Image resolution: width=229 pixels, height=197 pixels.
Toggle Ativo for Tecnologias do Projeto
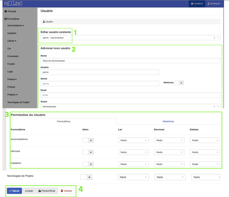click(x=86, y=177)
